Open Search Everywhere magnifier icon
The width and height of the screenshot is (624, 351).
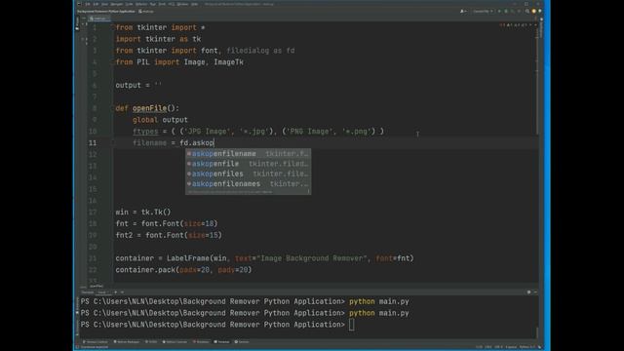pos(527,11)
